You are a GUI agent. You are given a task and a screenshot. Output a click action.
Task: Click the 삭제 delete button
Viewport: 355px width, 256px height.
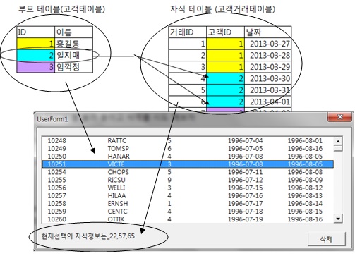pos(327,239)
